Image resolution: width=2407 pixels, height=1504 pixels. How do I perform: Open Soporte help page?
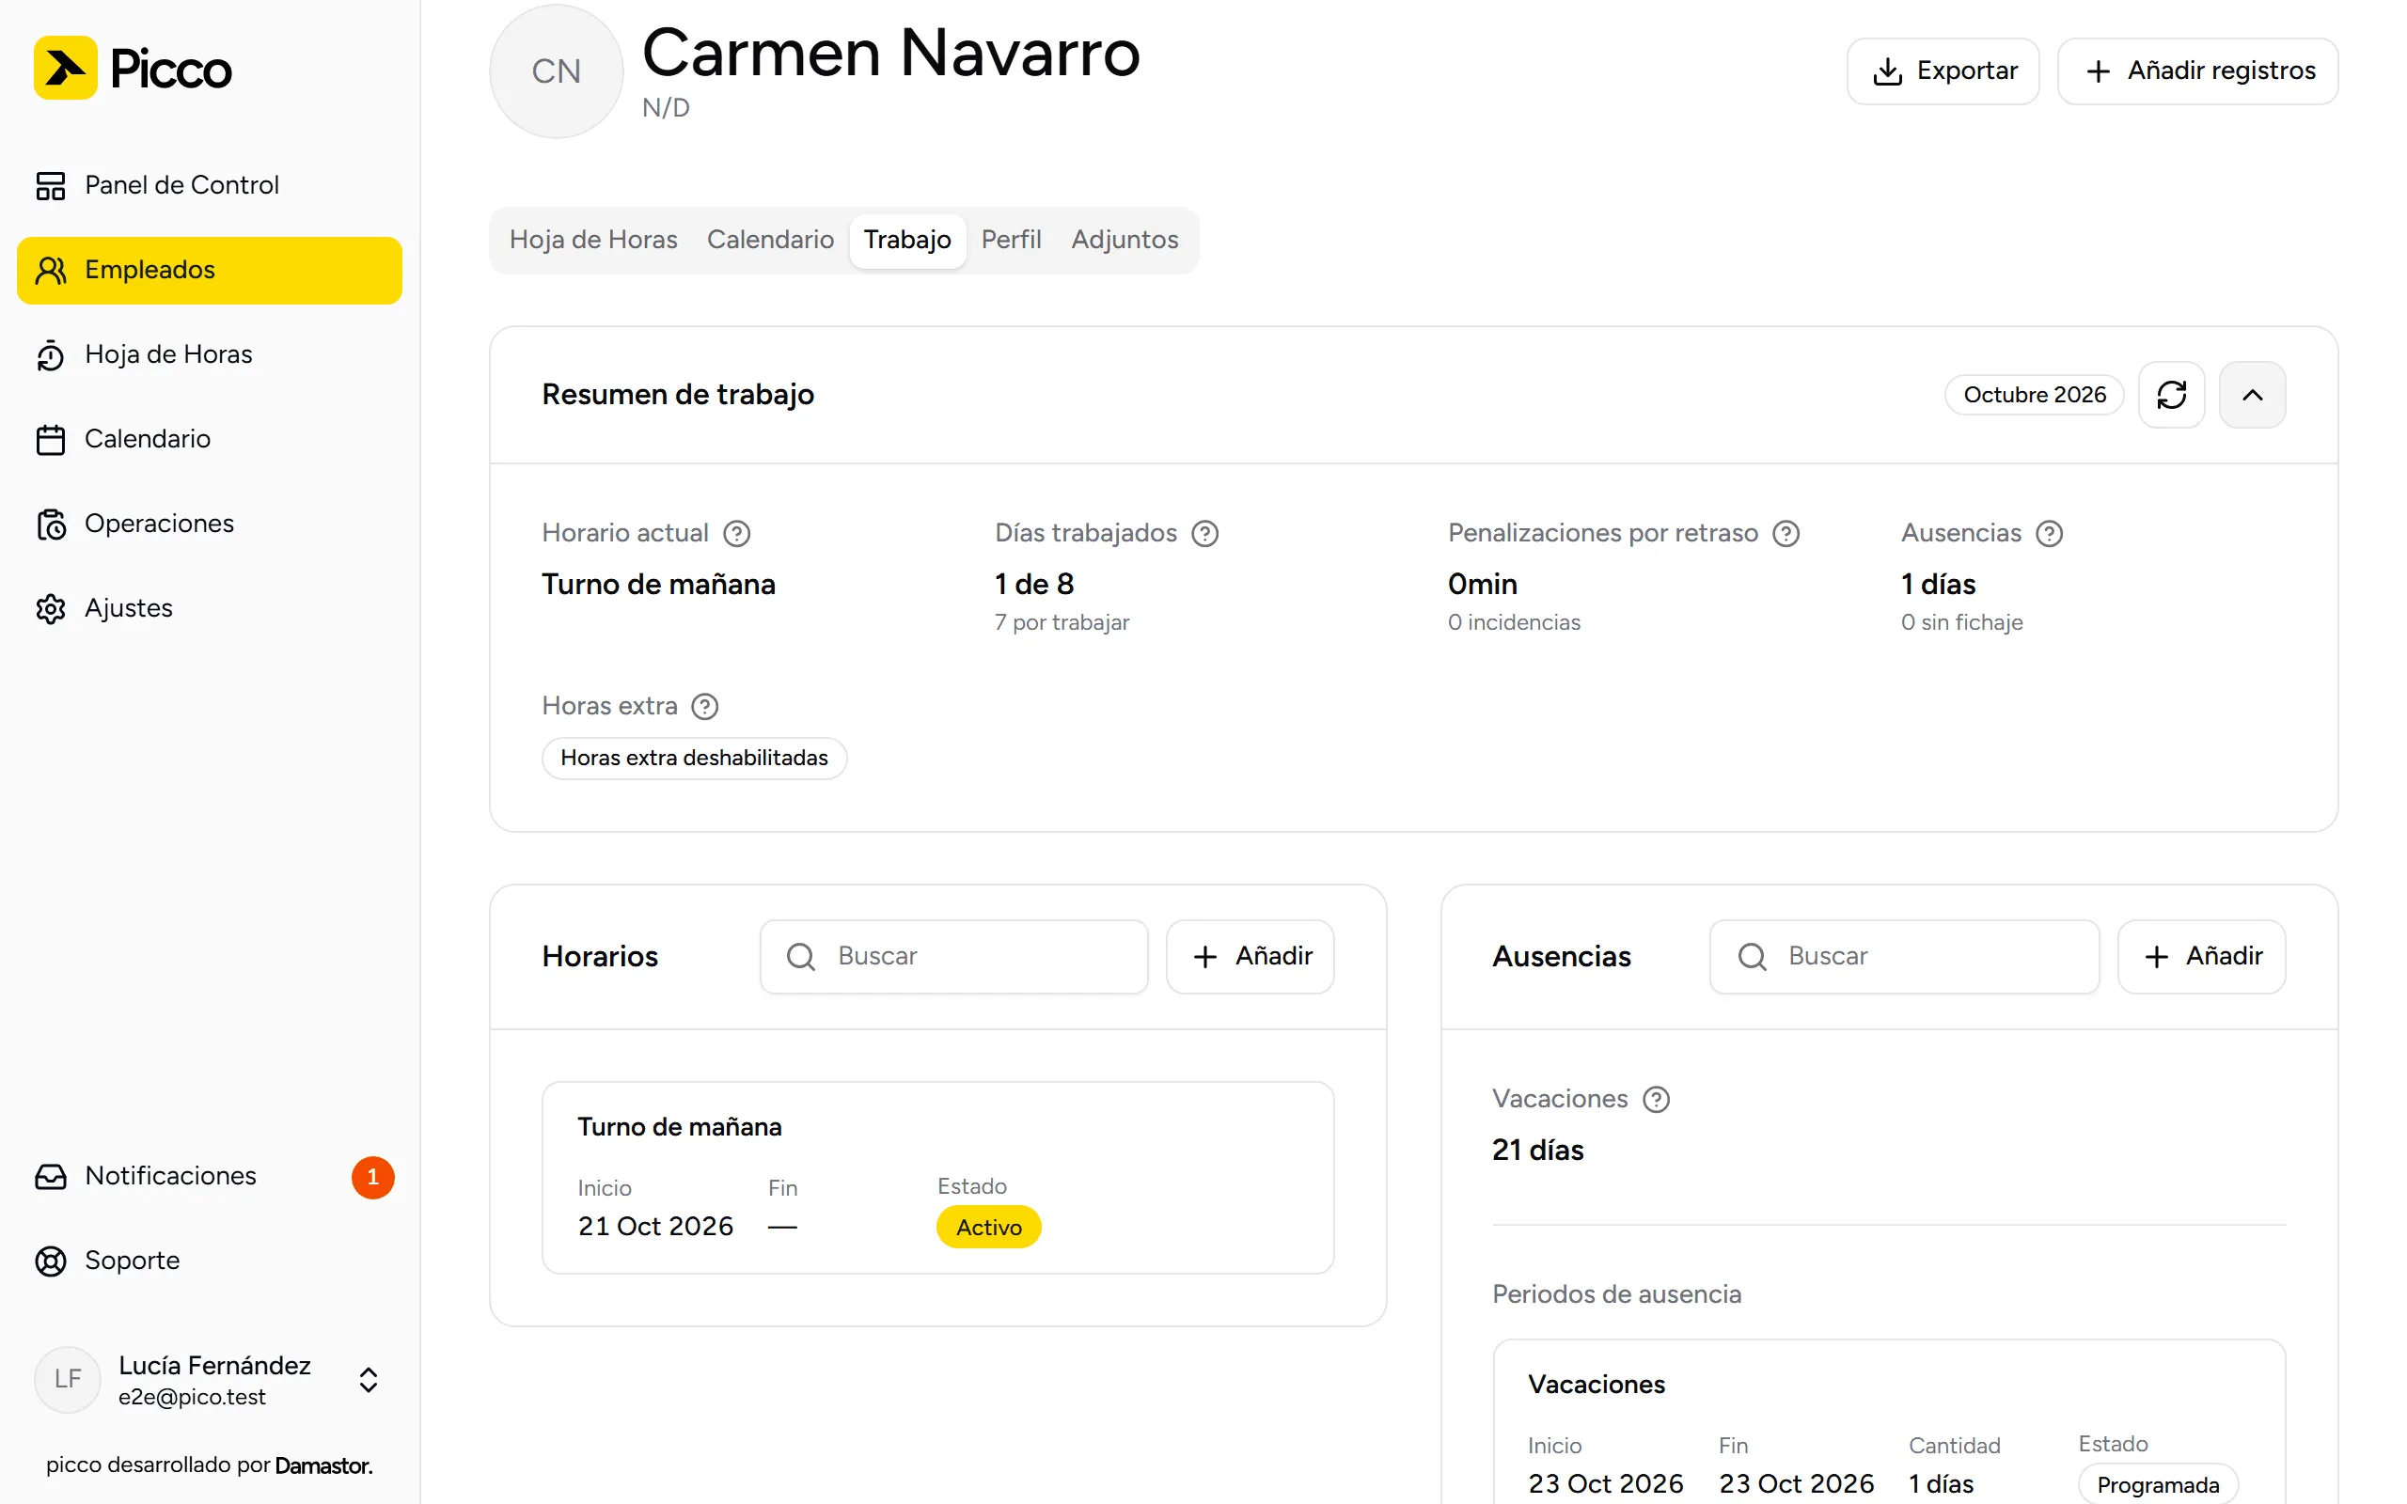tap(209, 1261)
